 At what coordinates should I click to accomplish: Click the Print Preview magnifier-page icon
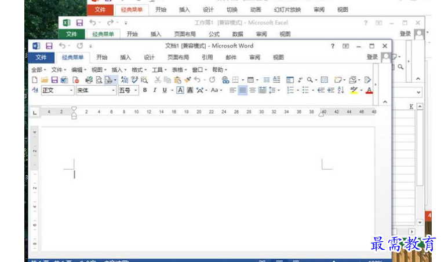coord(99,80)
